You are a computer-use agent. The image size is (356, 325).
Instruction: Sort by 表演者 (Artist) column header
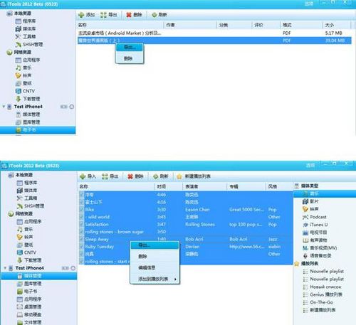[x=204, y=186]
